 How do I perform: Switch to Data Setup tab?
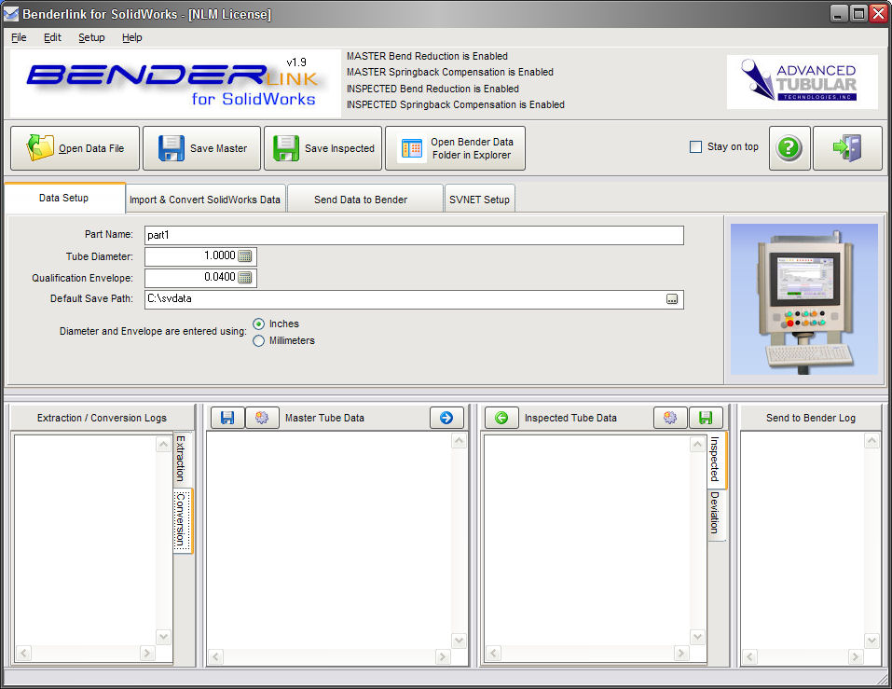pyautogui.click(x=64, y=198)
